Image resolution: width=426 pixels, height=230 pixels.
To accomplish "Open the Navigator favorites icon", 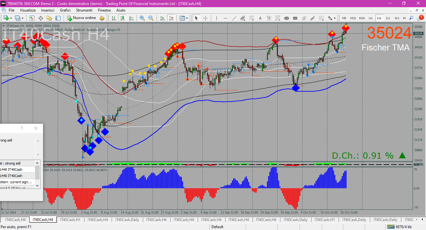I will tap(49, 18).
